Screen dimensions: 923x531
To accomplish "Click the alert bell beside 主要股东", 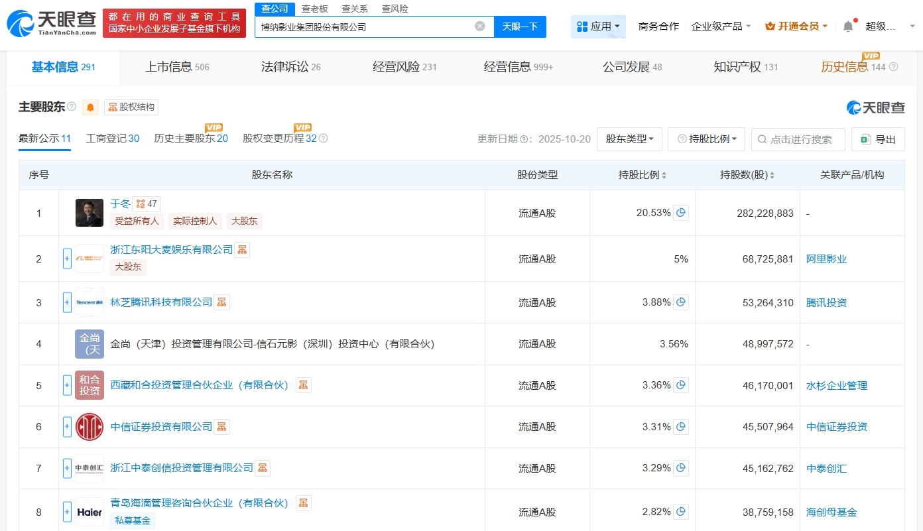I will [90, 107].
